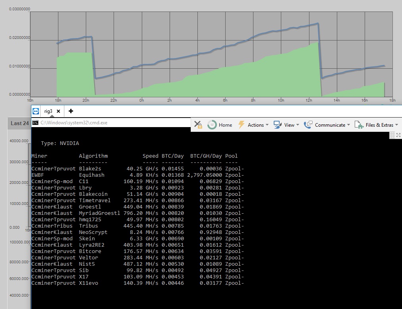Open the Communicate menu

(x=330, y=125)
